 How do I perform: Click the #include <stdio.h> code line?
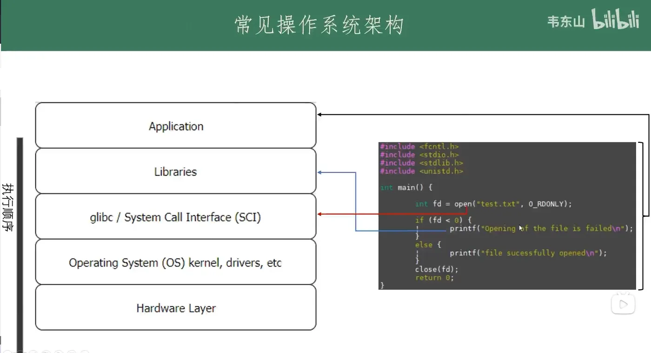click(419, 154)
